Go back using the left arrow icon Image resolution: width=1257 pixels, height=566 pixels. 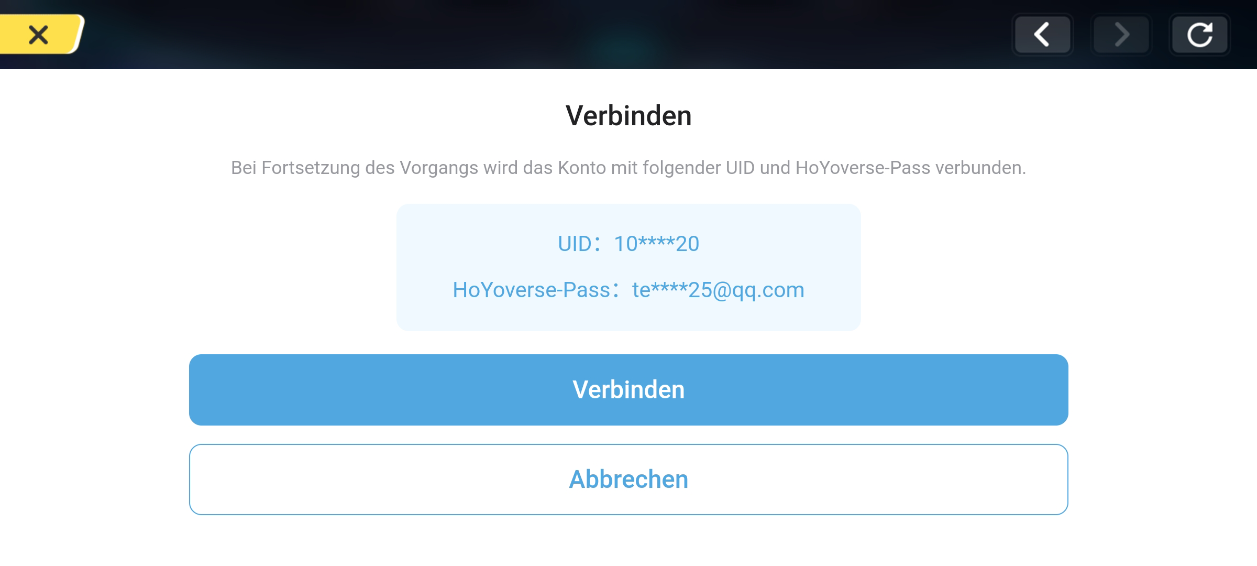[x=1042, y=35]
